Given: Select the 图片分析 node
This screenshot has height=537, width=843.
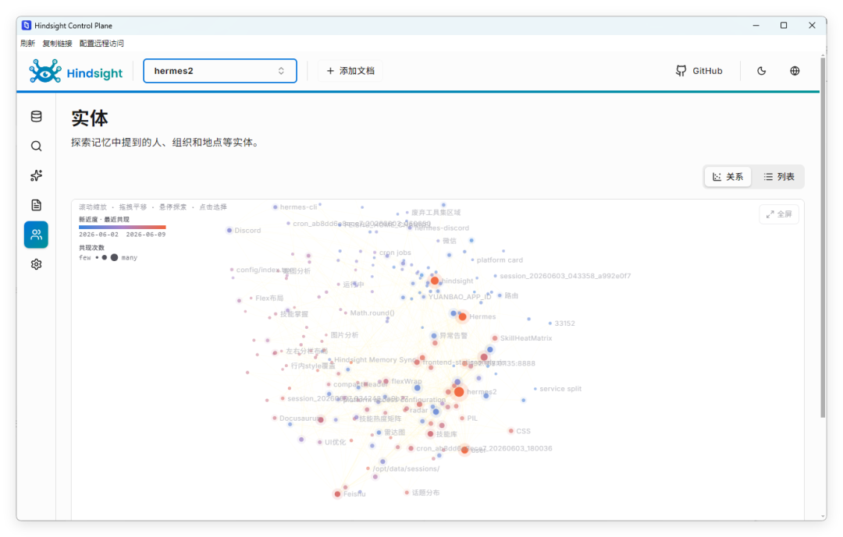Looking at the screenshot, I should [x=325, y=335].
